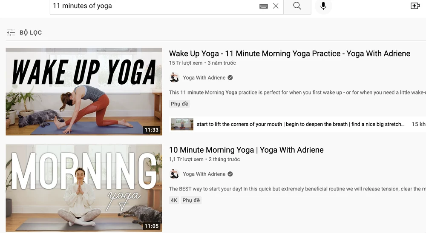Viewport: 426px width, 233px height.
Task: Click the Phụ đề badge next to 4K
Action: pyautogui.click(x=191, y=200)
